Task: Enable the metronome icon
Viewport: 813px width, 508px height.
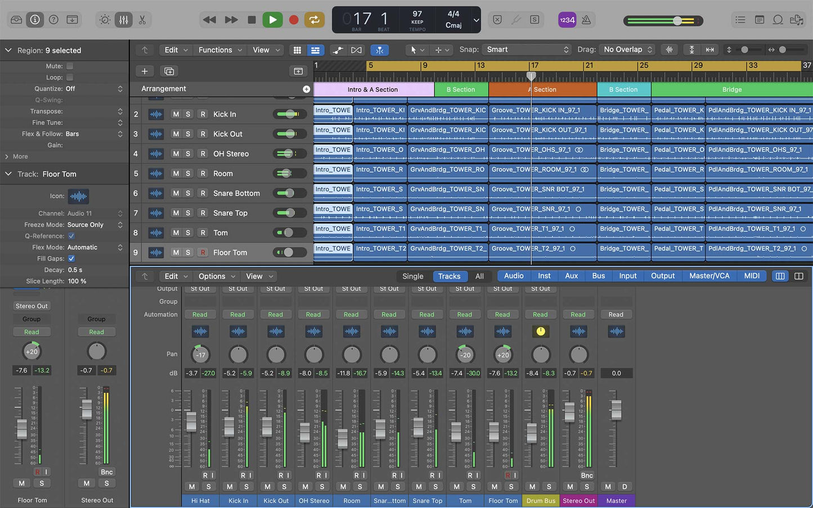Action: tap(586, 20)
